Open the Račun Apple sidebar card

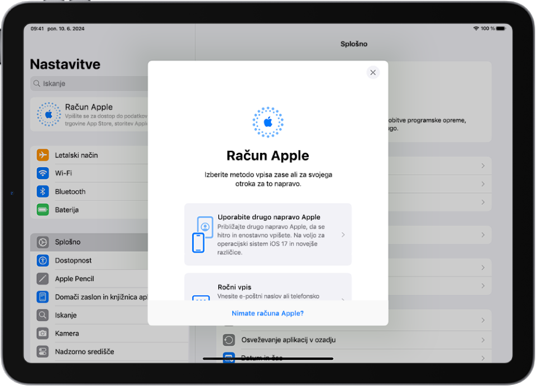[89, 114]
